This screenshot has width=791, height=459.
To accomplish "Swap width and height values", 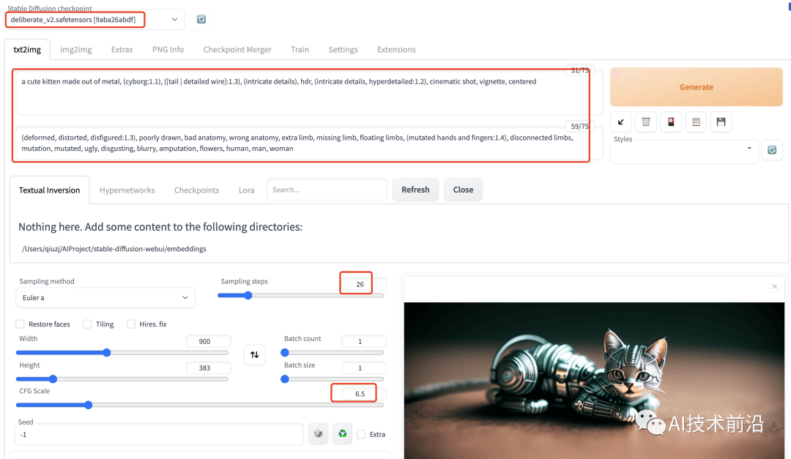I will tap(254, 355).
